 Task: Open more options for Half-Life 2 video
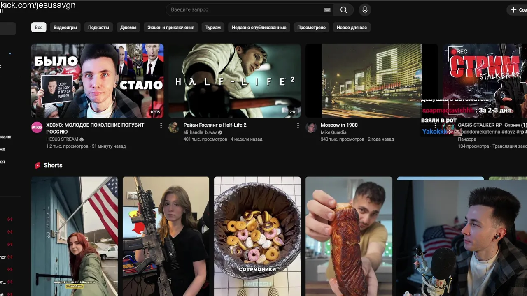click(x=298, y=125)
